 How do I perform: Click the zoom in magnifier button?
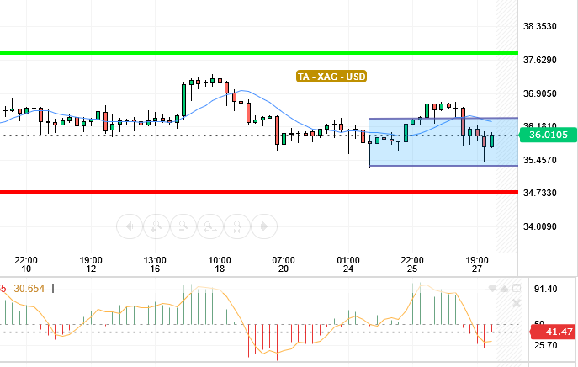[156, 226]
